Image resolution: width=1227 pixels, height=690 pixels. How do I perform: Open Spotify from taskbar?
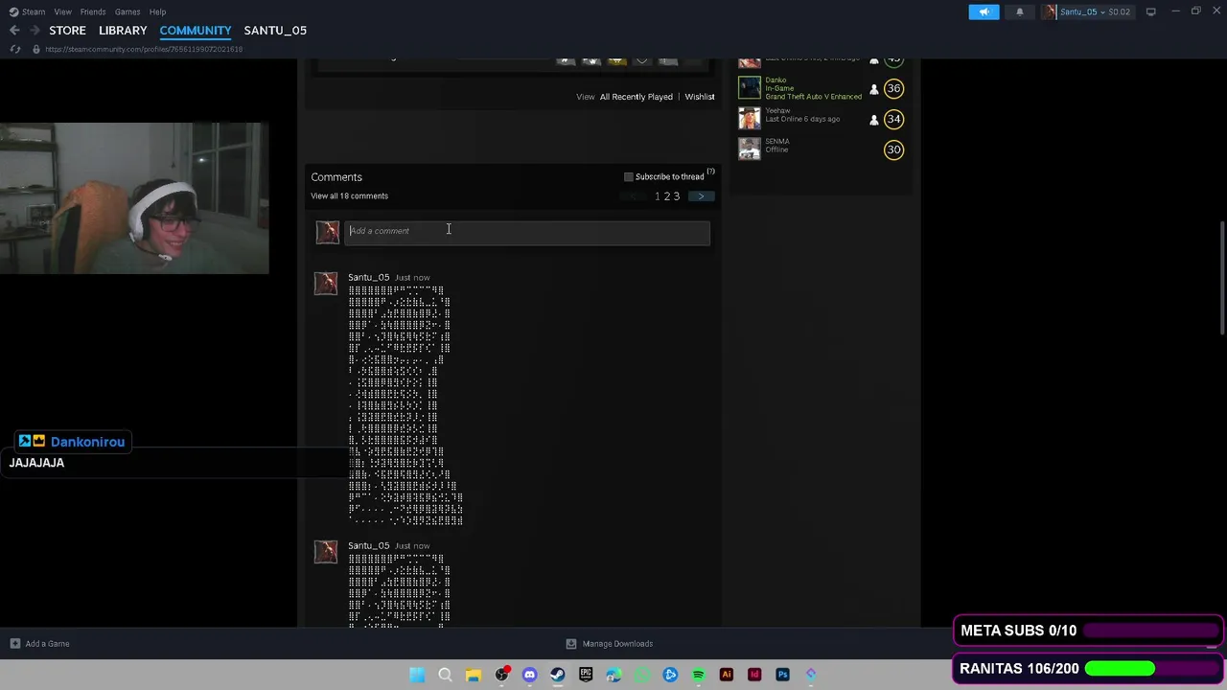tap(698, 675)
